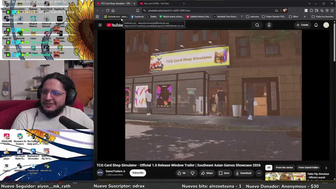Click the YouTube Create button
336x189 pixels.
click(302, 25)
